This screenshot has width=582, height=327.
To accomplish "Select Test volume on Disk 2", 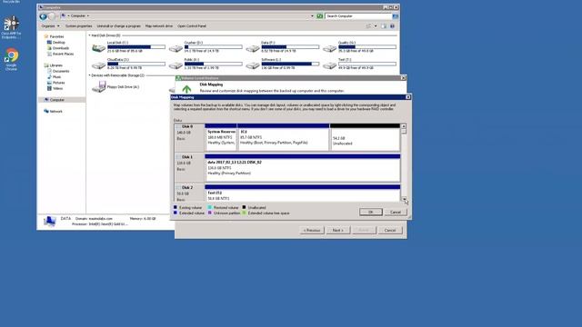I will pos(303,193).
